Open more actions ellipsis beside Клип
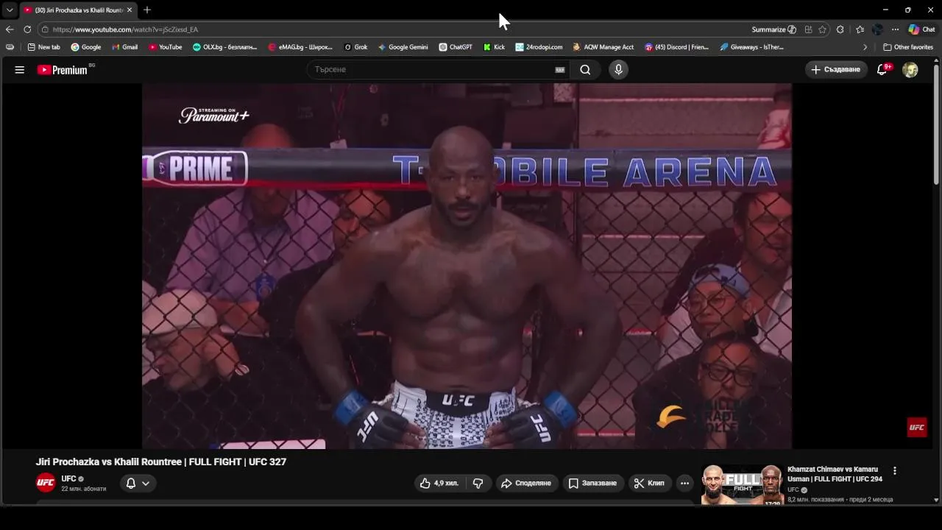Screen dimensions: 942x530 [x=684, y=484]
